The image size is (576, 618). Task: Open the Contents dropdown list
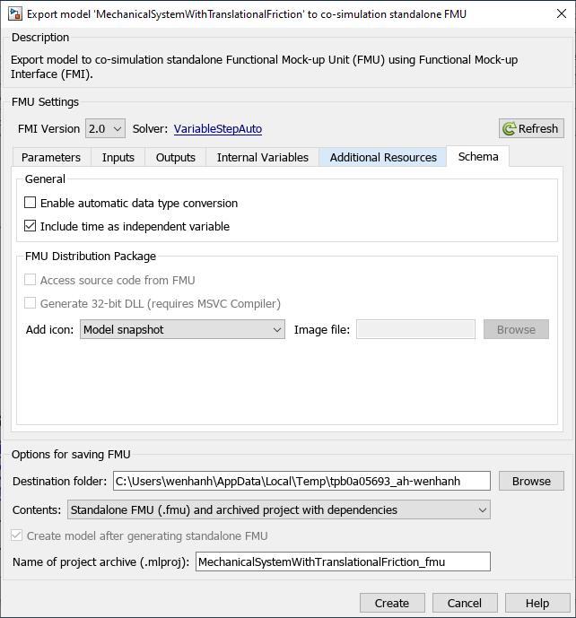(279, 509)
